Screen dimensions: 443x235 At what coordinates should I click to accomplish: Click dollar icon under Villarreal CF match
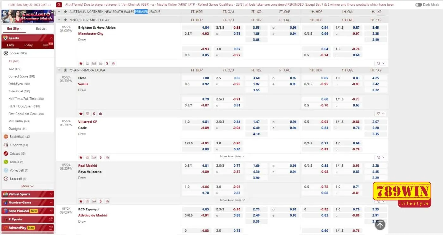tap(101, 157)
